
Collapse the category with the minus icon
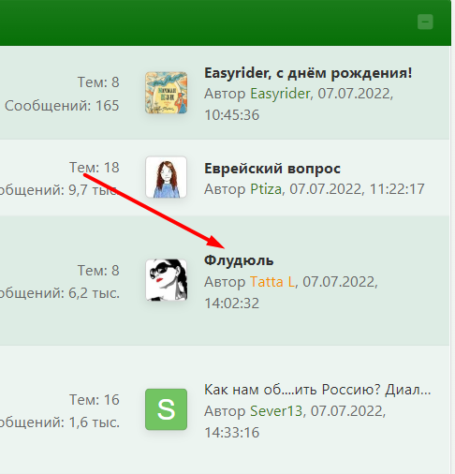coord(425,22)
